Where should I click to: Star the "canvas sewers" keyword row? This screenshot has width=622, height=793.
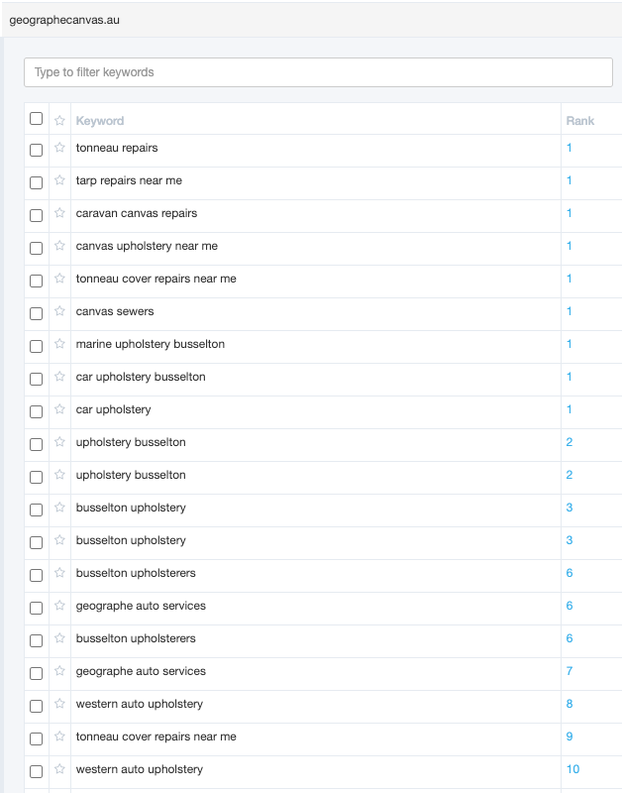click(58, 311)
